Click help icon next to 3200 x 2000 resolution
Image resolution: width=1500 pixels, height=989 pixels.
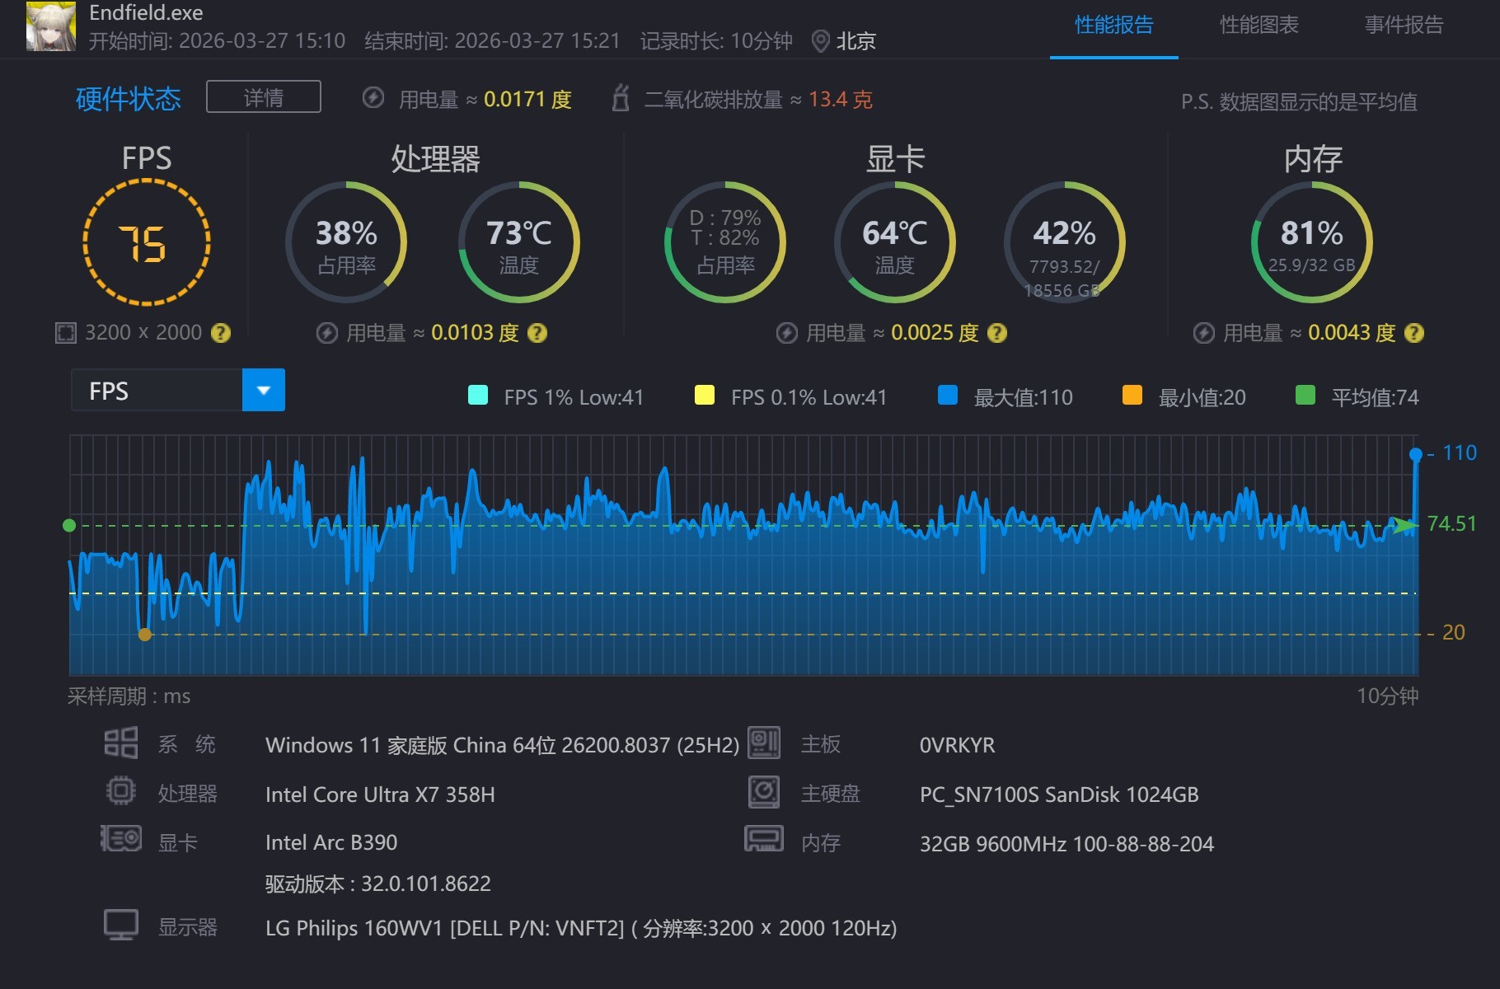pyautogui.click(x=221, y=333)
